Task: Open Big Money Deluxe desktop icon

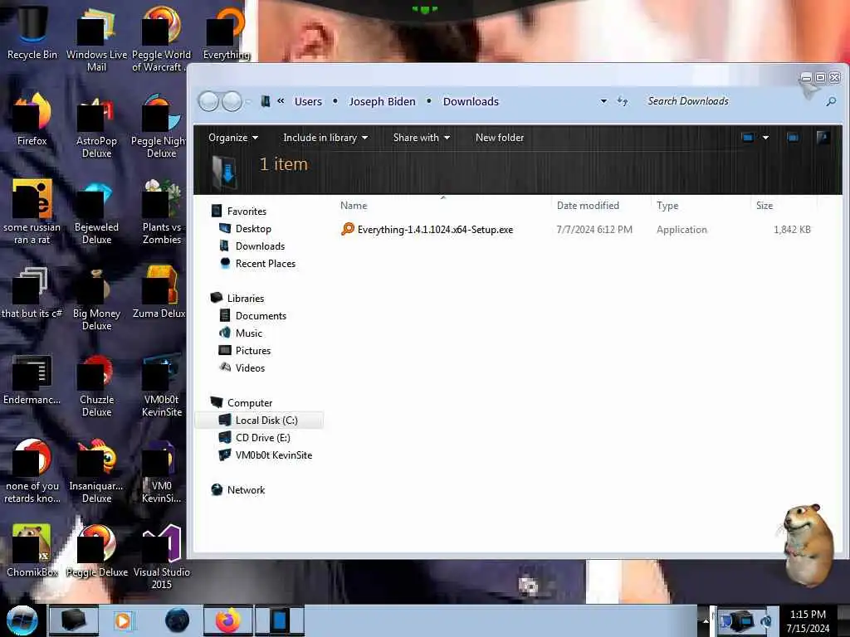Action: coord(96,298)
